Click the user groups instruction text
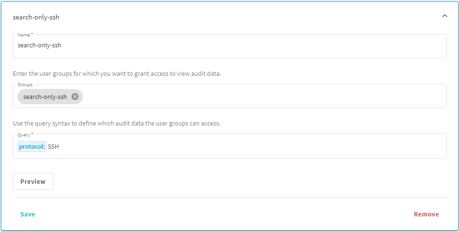The width and height of the screenshot is (459, 232). click(x=117, y=74)
